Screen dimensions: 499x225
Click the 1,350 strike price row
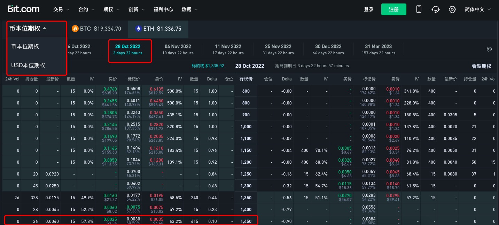pos(245,198)
